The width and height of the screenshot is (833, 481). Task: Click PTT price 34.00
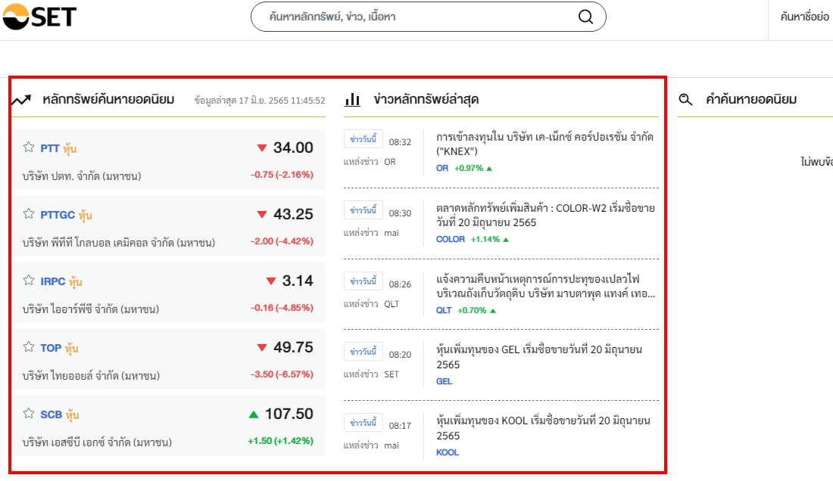pyautogui.click(x=293, y=147)
